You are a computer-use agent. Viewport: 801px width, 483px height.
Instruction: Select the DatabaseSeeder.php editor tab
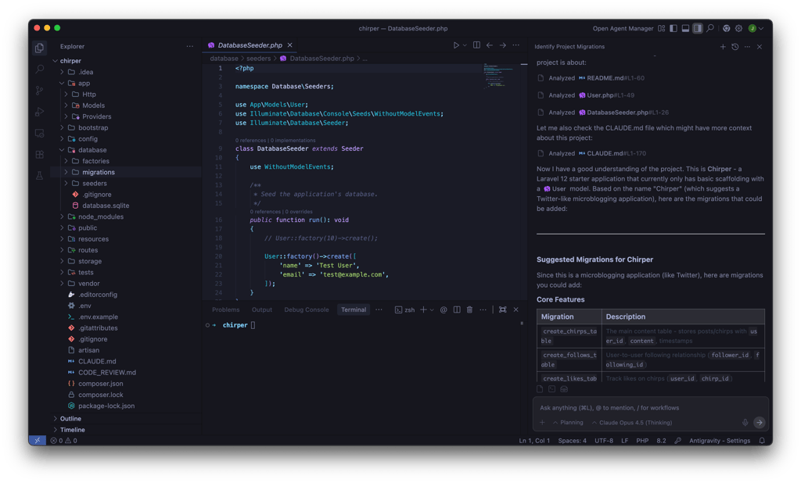coord(250,45)
